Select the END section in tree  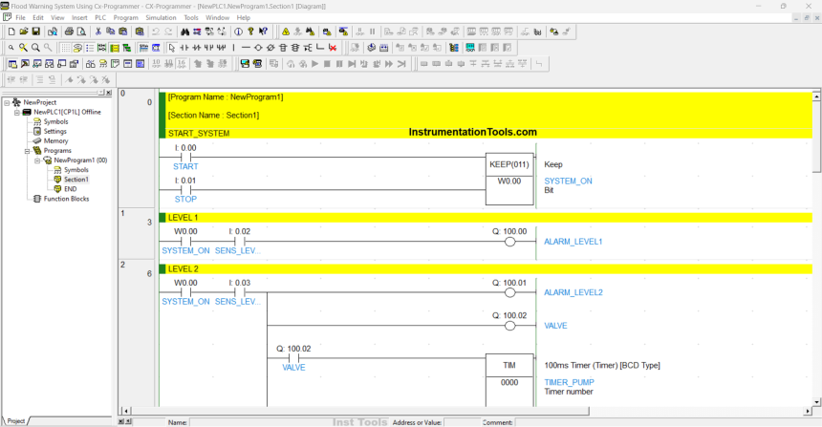click(70, 189)
